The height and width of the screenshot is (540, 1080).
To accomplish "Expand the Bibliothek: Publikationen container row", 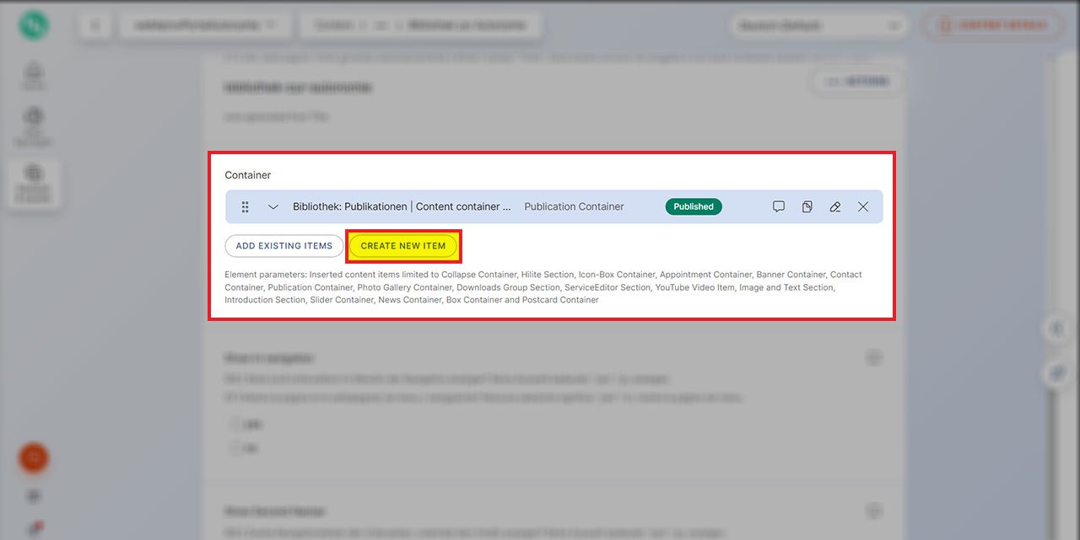I will 273,206.
